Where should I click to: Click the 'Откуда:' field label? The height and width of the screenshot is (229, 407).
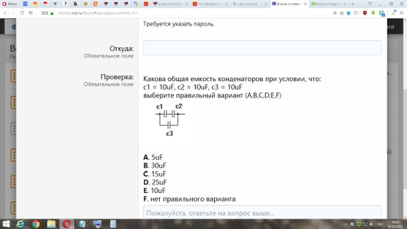coord(121,48)
